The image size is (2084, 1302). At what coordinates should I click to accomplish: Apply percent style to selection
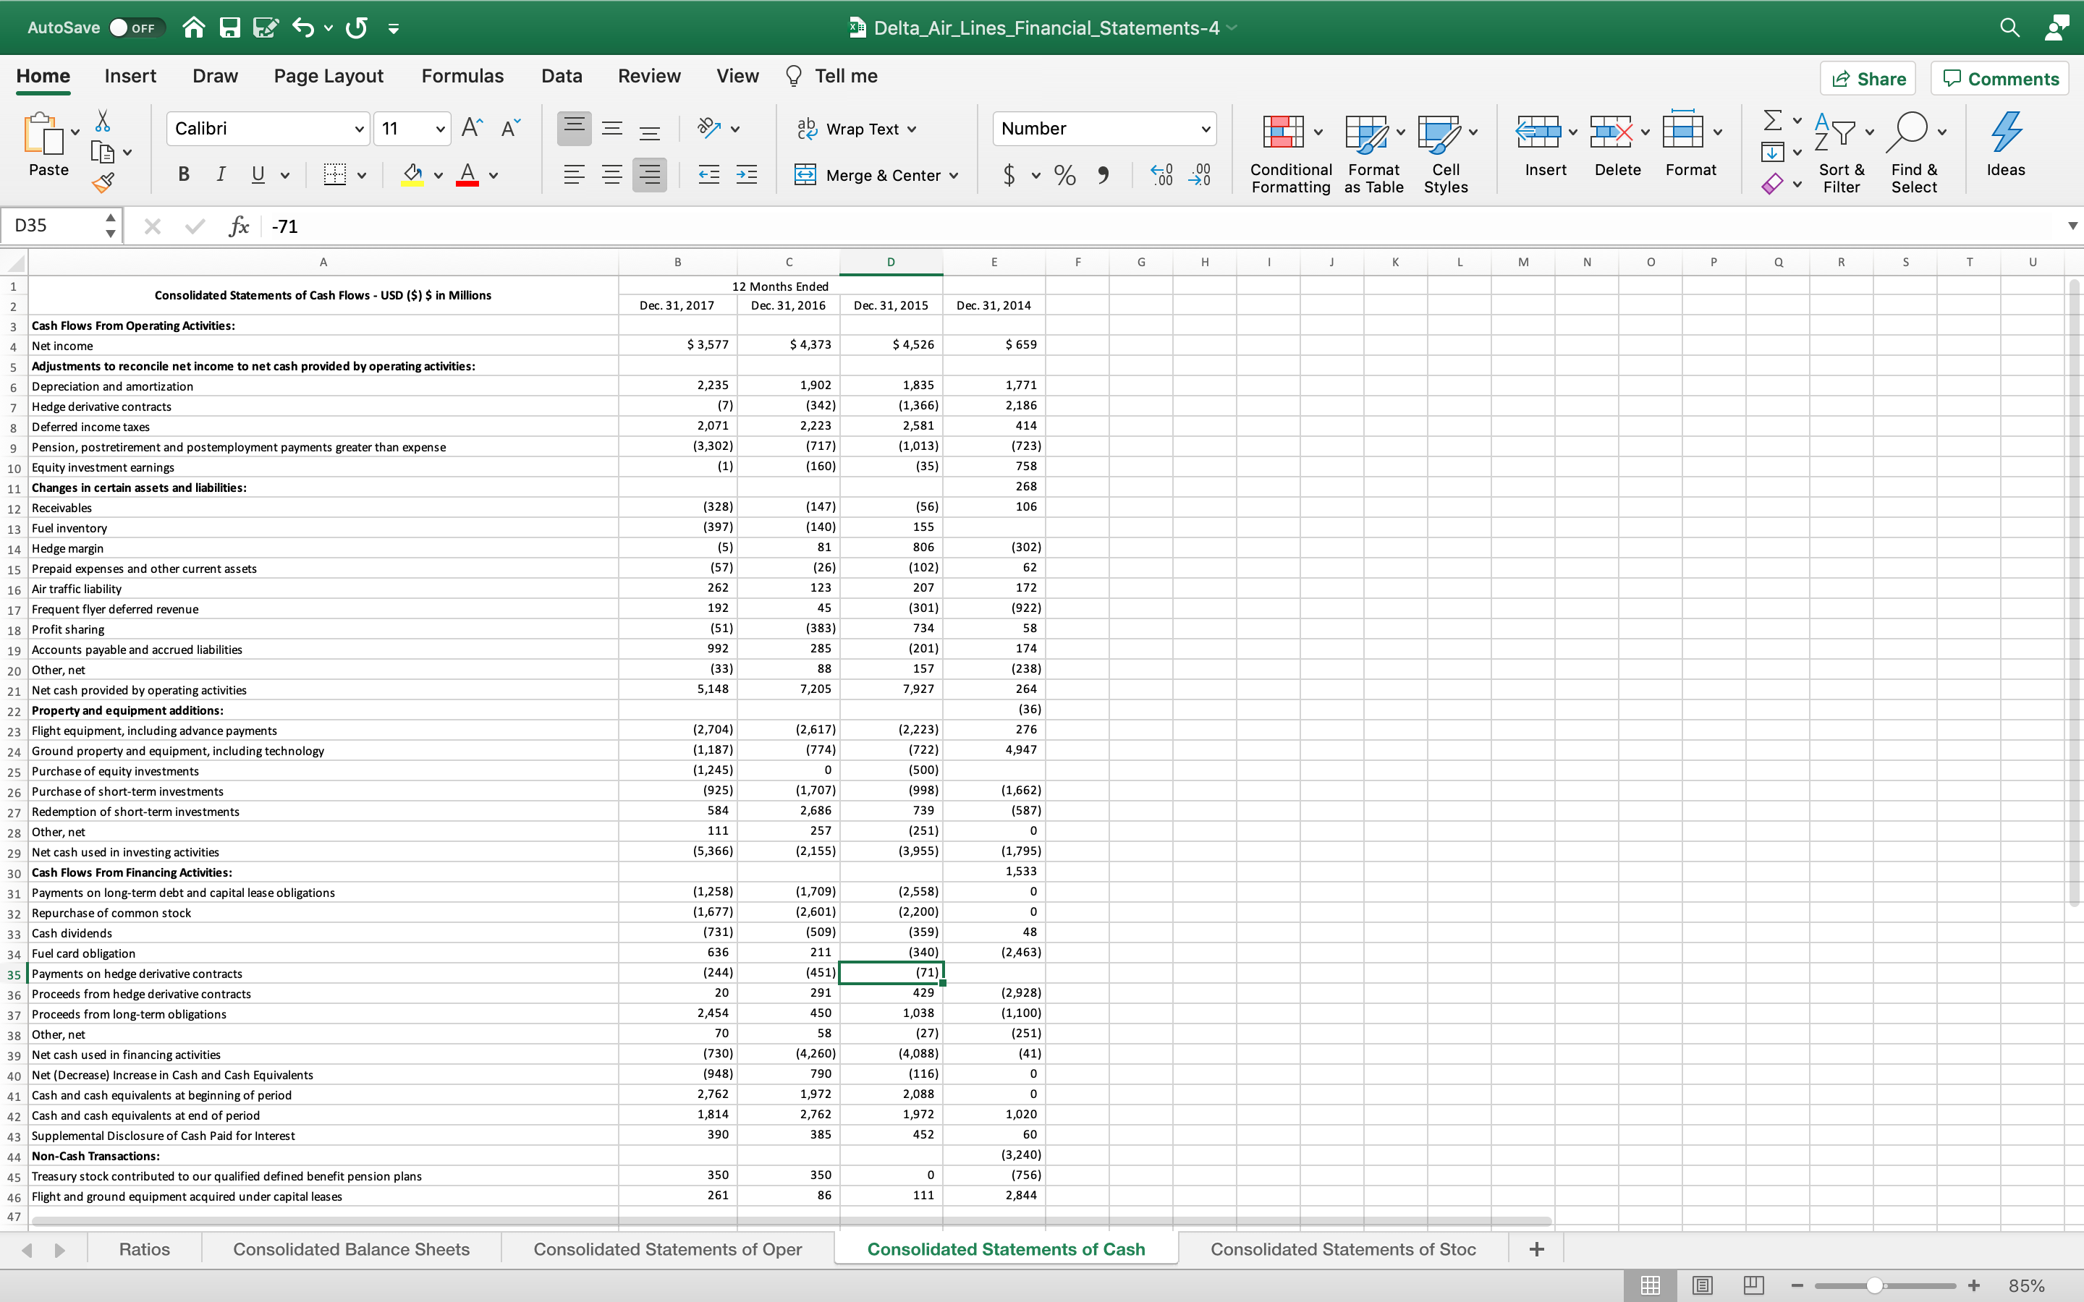[1064, 175]
